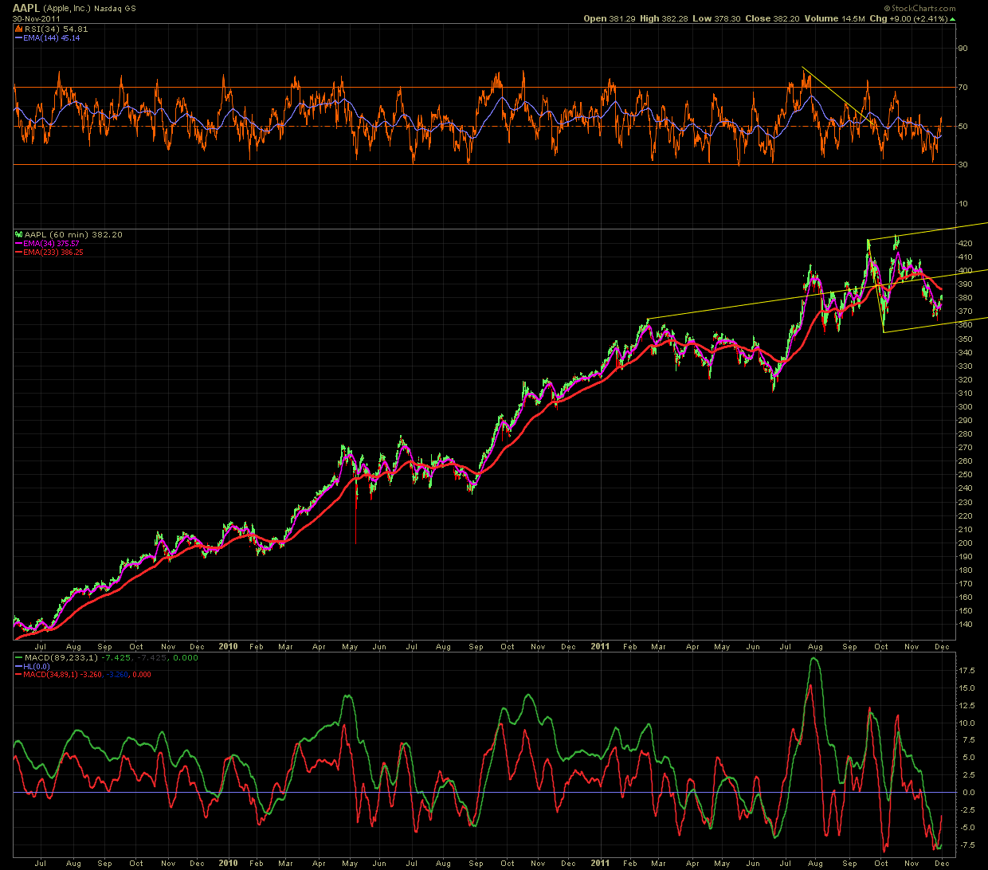Click the 140 price axis label
988x870 pixels.
pyautogui.click(x=965, y=625)
